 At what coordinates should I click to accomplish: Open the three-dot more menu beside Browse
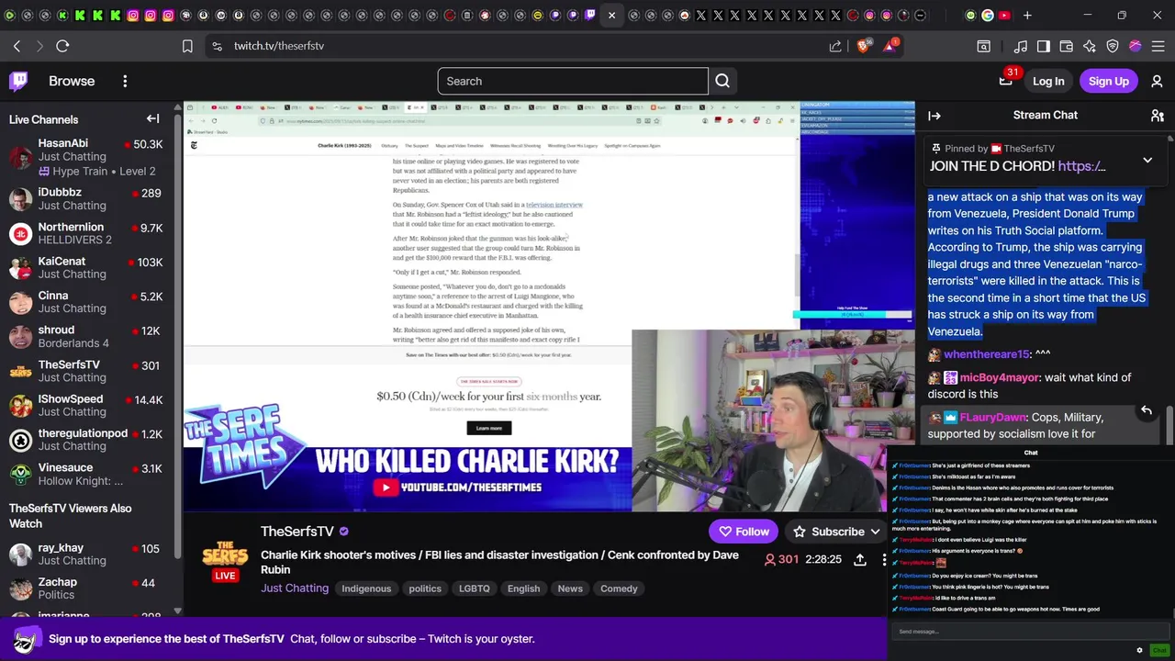point(125,81)
